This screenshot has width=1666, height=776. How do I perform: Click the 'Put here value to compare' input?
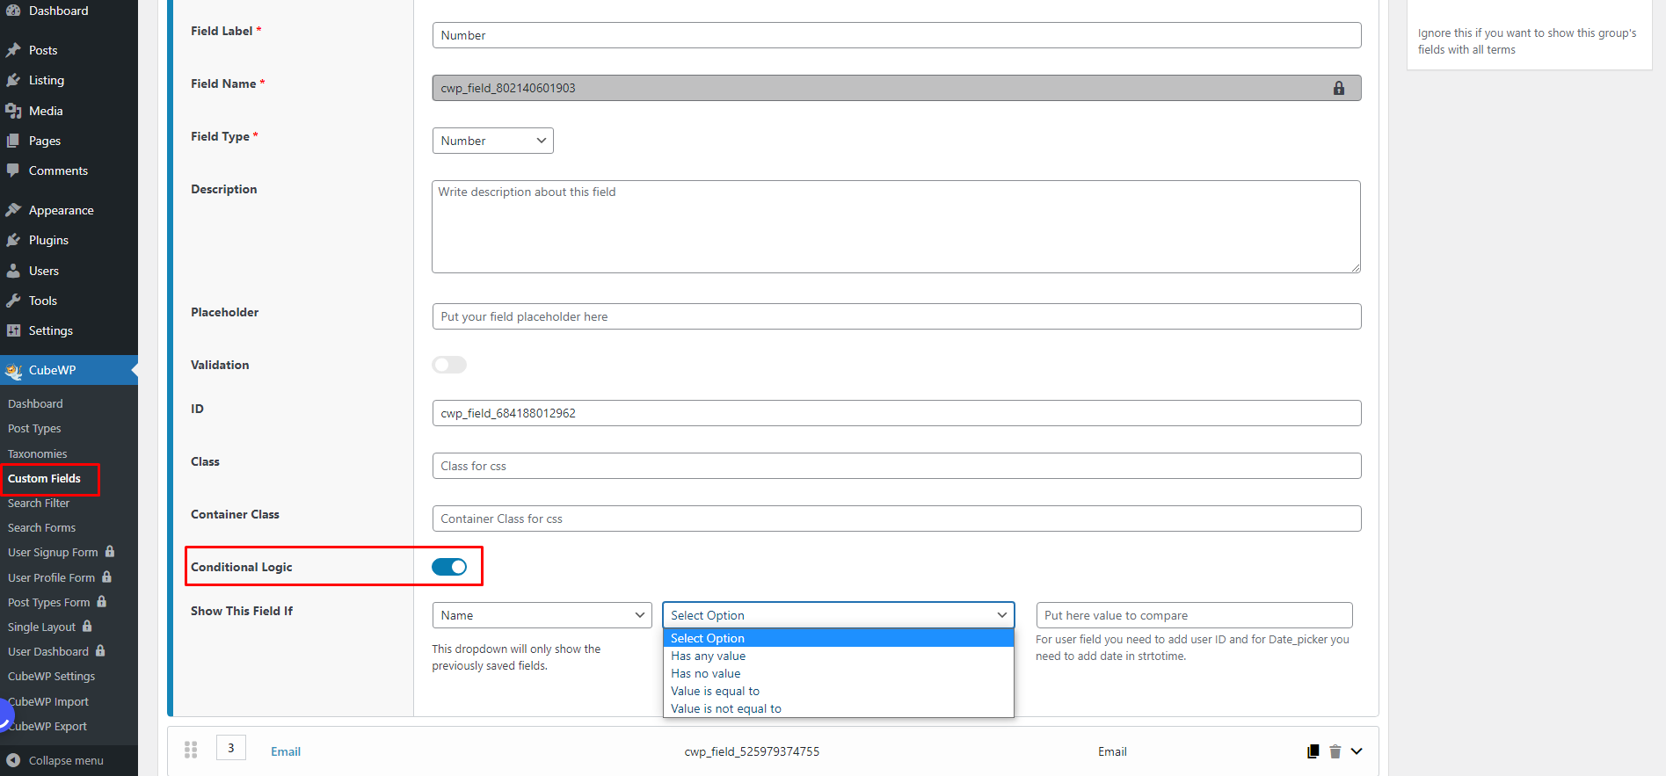coord(1194,615)
